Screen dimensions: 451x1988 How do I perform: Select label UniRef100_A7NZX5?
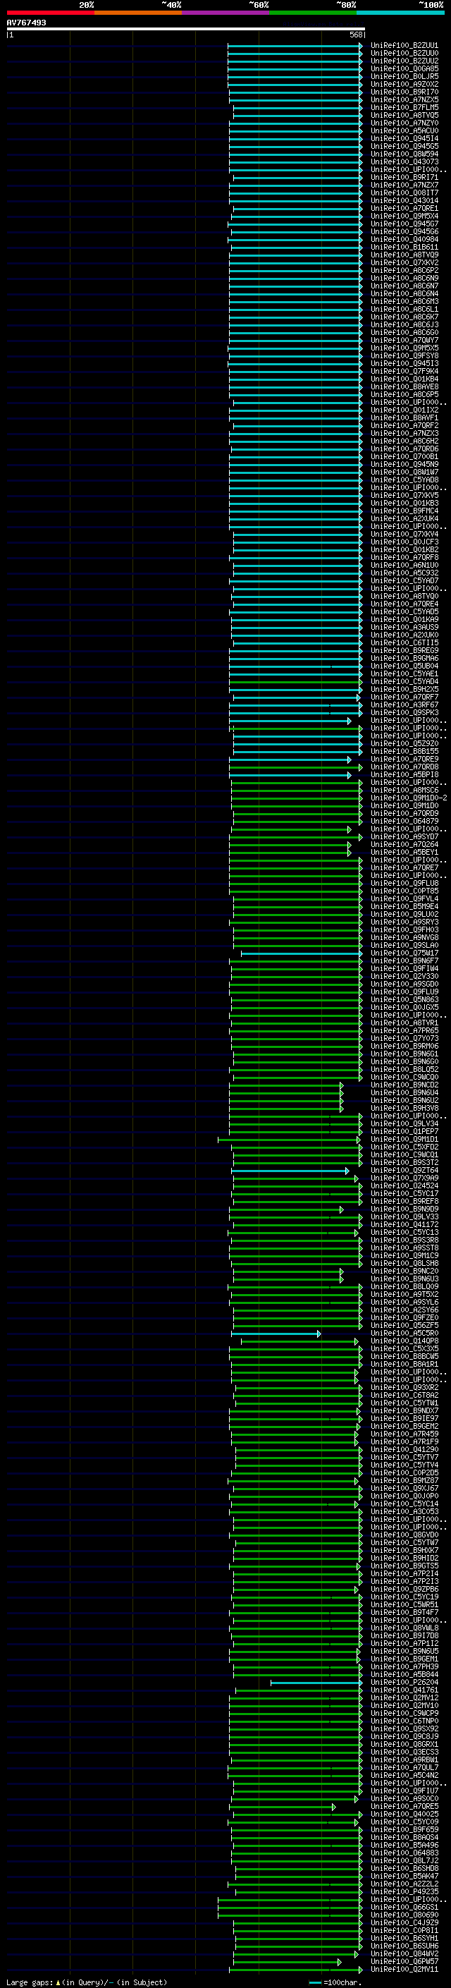(x=404, y=99)
